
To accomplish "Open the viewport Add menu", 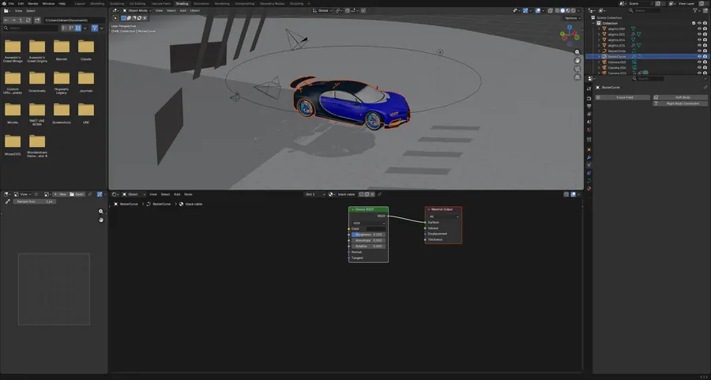I will pyautogui.click(x=182, y=10).
